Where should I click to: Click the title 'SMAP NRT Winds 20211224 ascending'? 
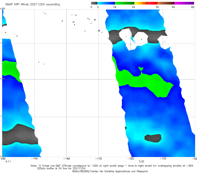[x=32, y=5]
